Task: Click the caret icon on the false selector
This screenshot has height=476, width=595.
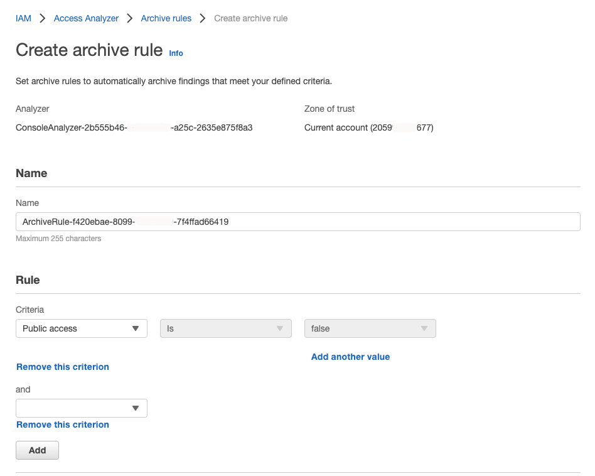Action: (425, 328)
